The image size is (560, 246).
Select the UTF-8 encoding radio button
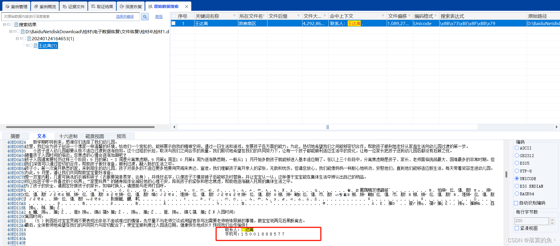[x=517, y=171]
